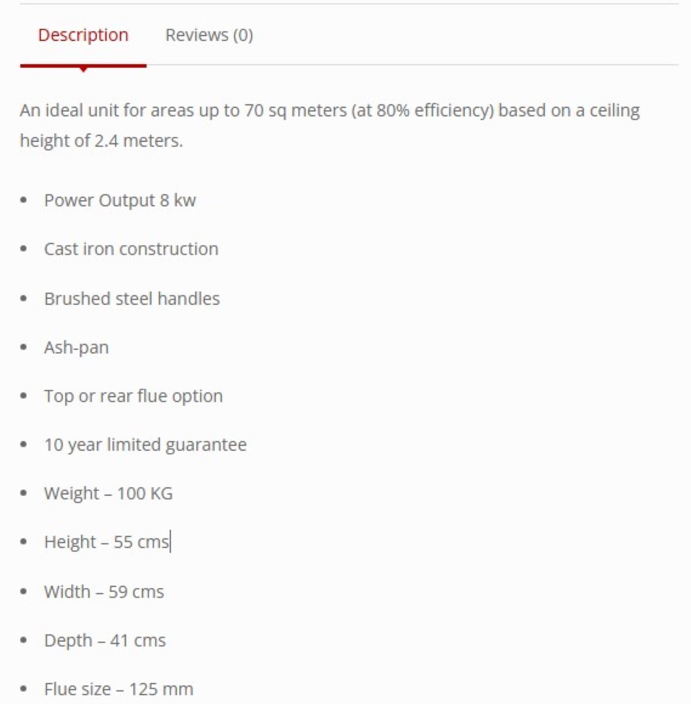The height and width of the screenshot is (704, 691).
Task: Click the Ash-pan list item
Action: (x=76, y=347)
